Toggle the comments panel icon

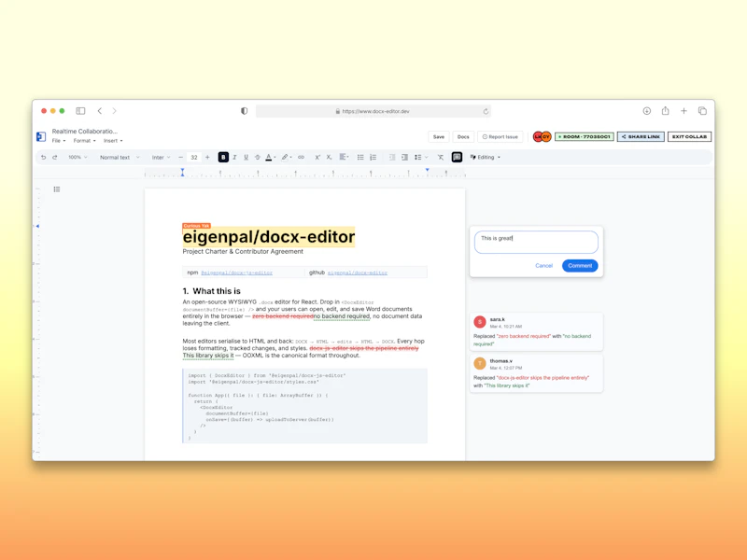click(457, 157)
